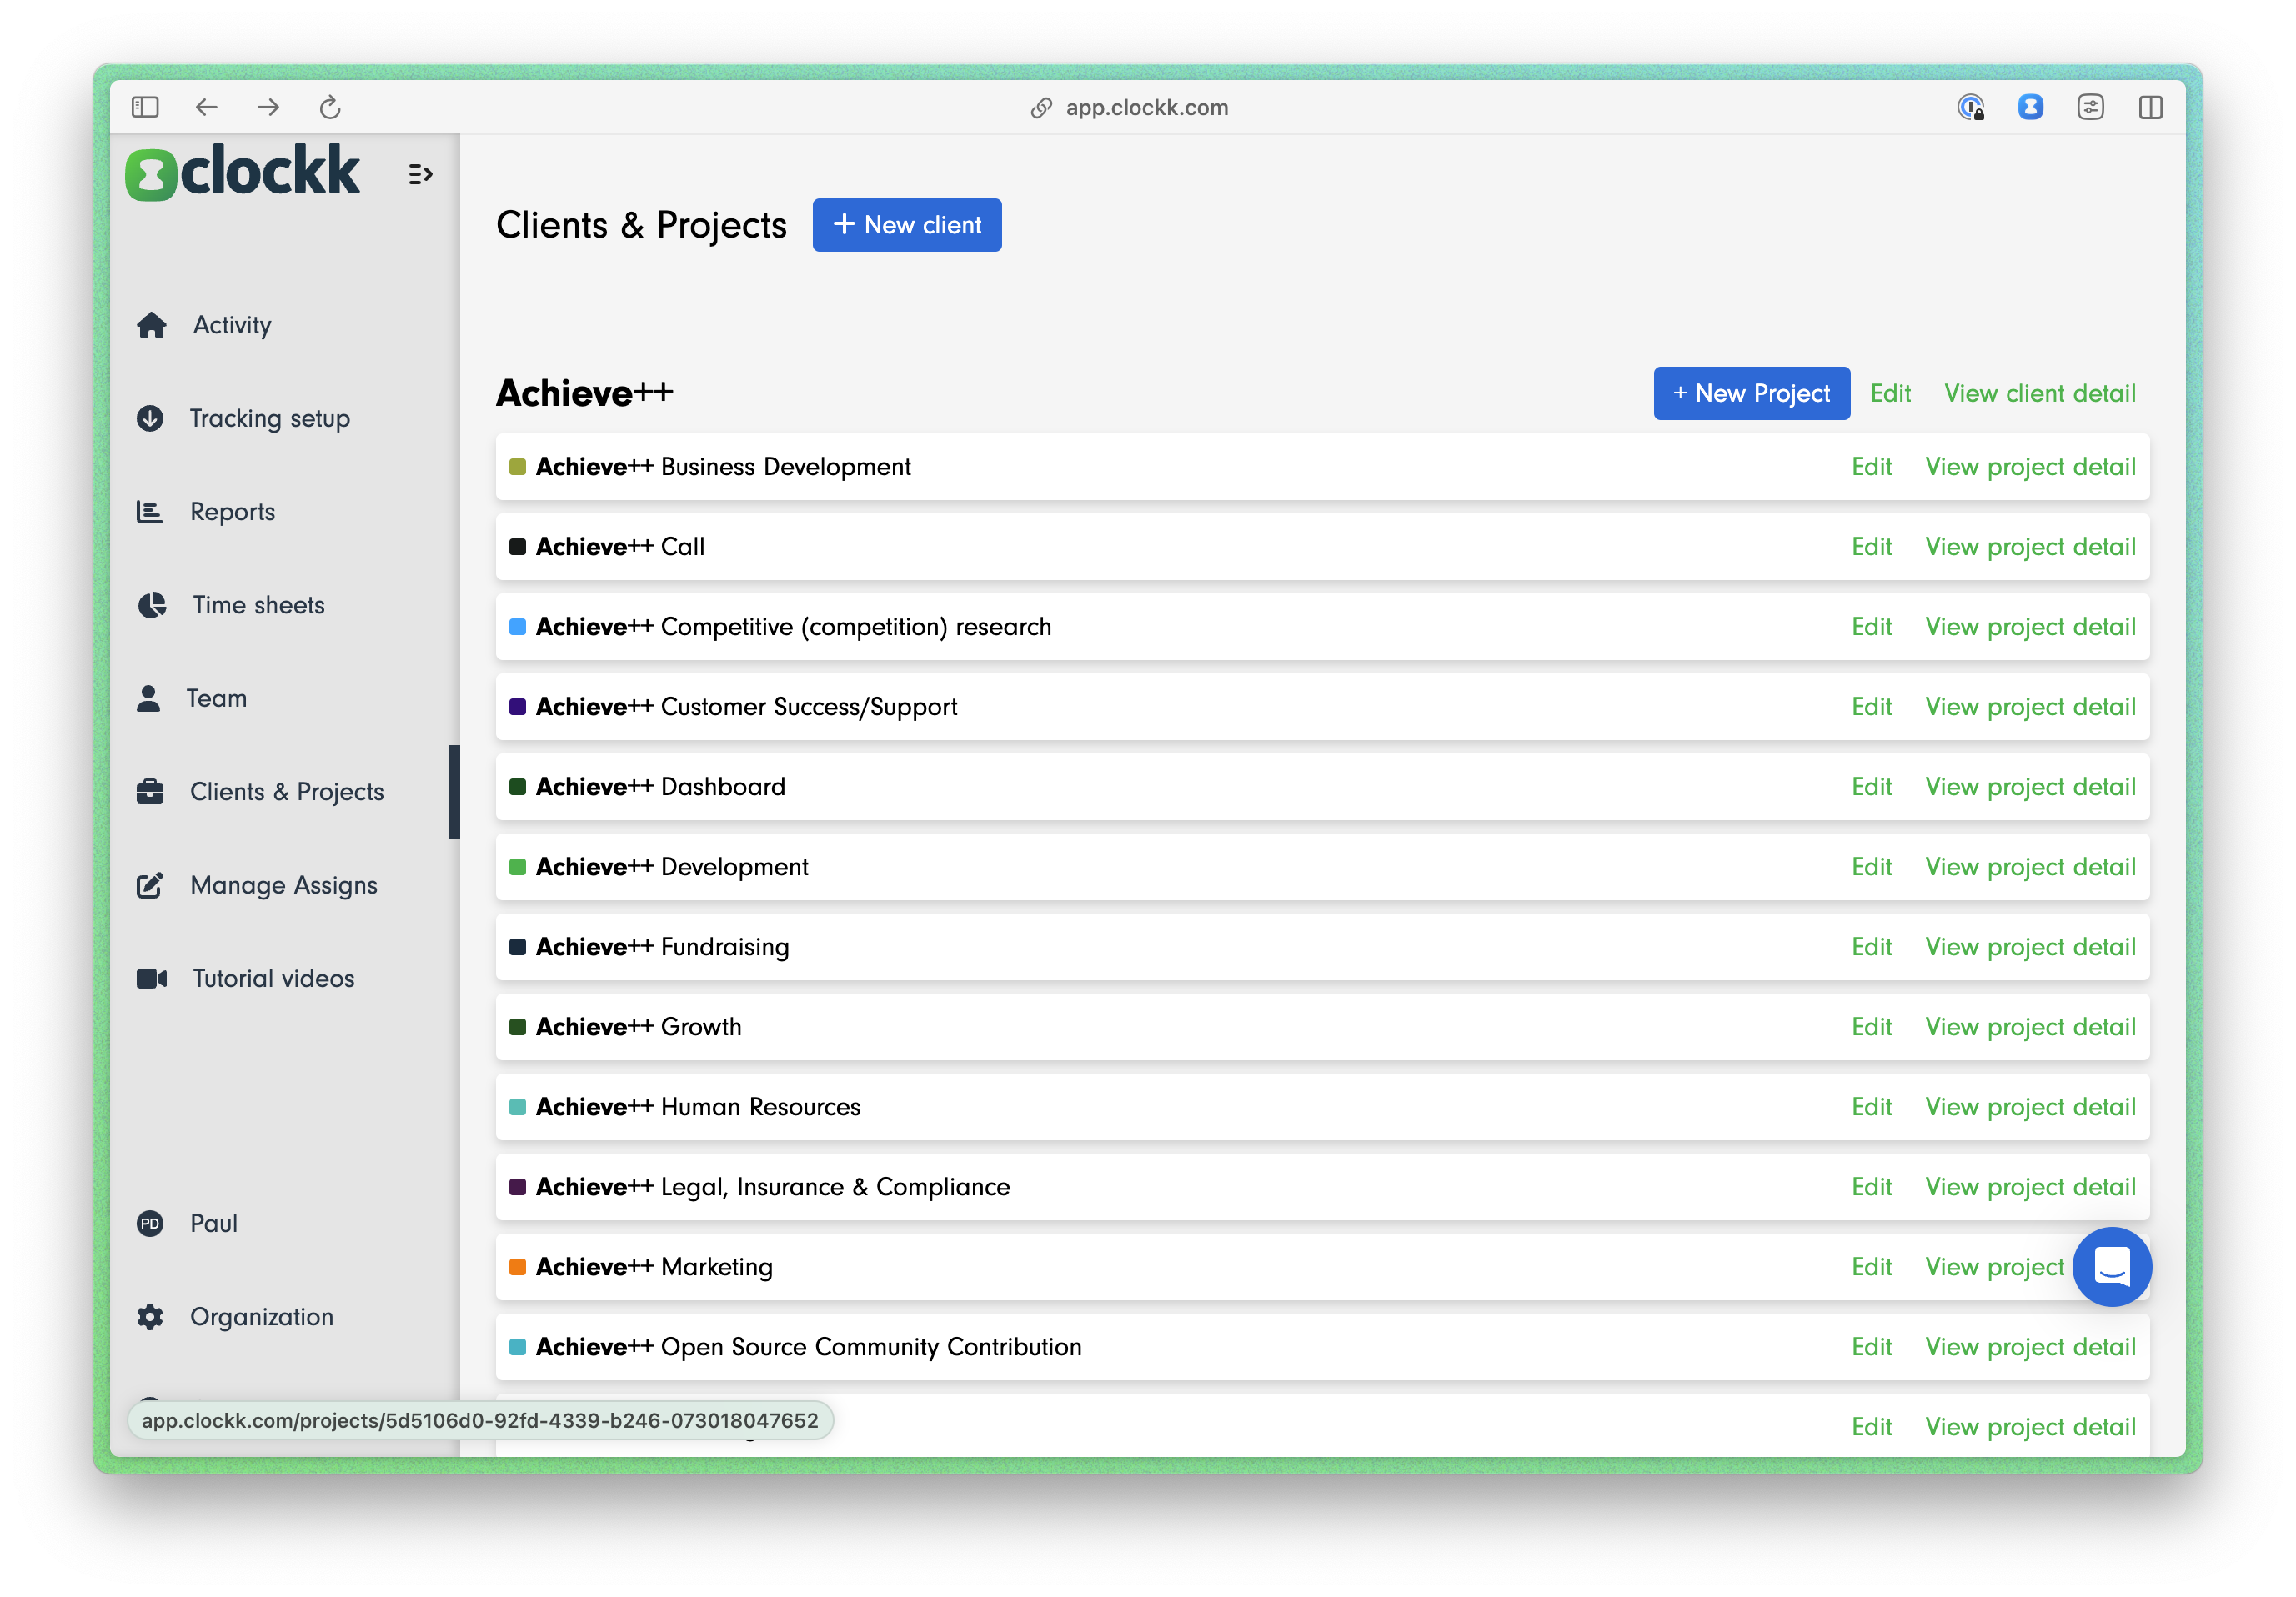The height and width of the screenshot is (1597, 2296).
Task: View project detail for Achieve++ Development
Action: (x=2031, y=867)
